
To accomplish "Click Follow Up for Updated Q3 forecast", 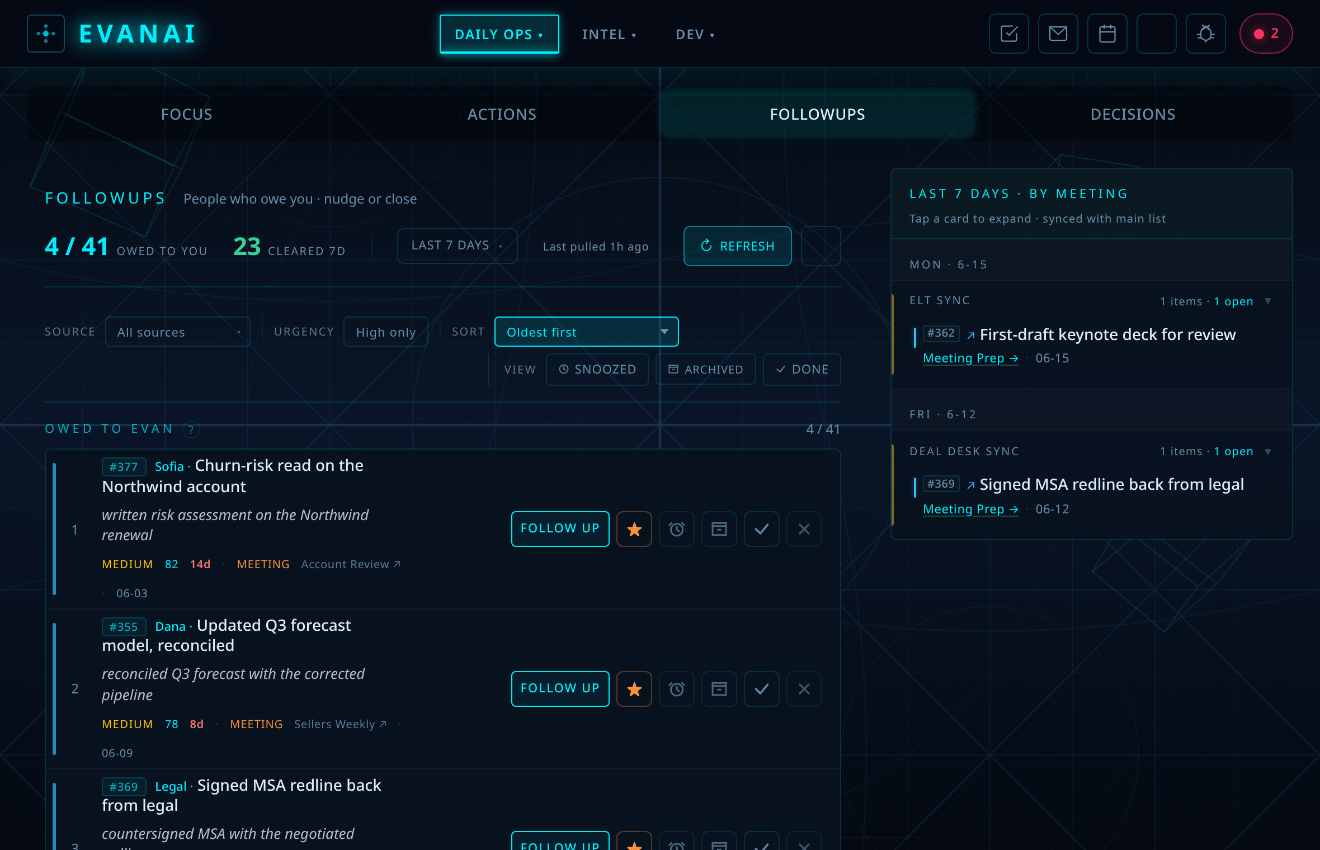I will [560, 689].
